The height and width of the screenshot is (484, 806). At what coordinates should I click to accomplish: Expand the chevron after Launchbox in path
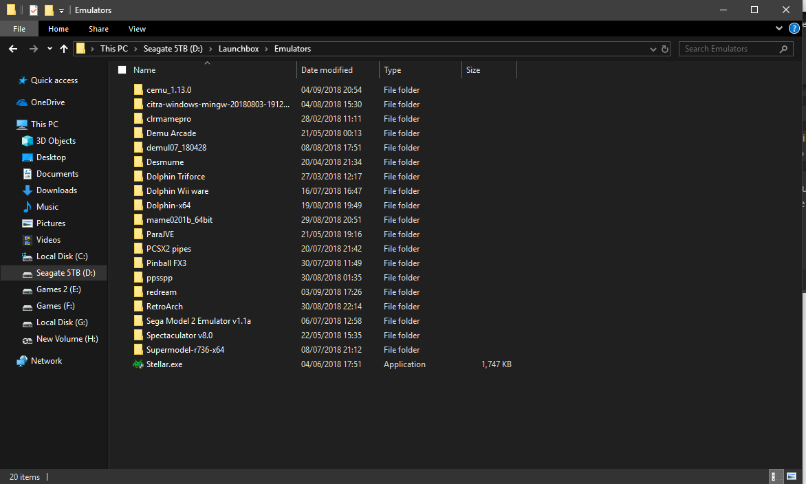coord(267,49)
